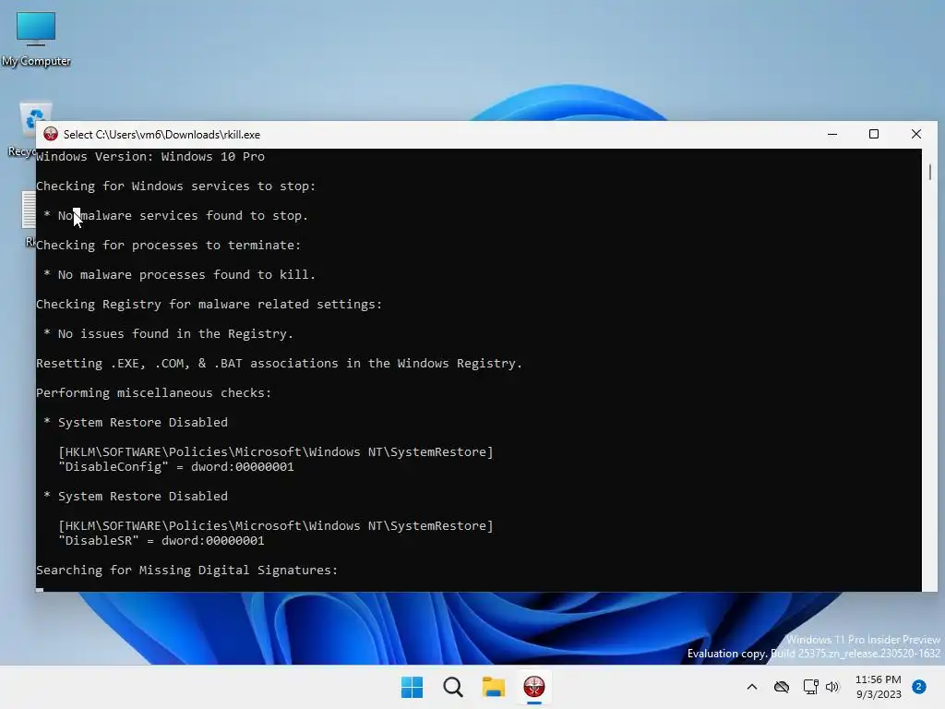The image size is (945, 709).
Task: Click 'No malware services found to stop.' line
Action: coord(184,215)
